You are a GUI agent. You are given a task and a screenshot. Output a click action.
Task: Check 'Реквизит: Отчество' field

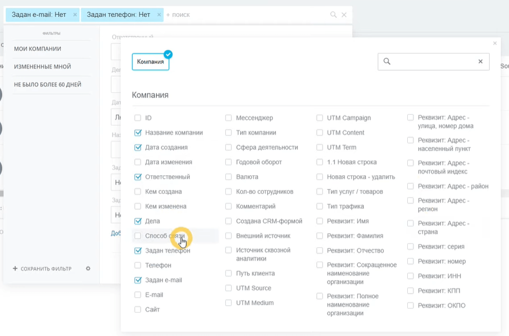tap(320, 251)
